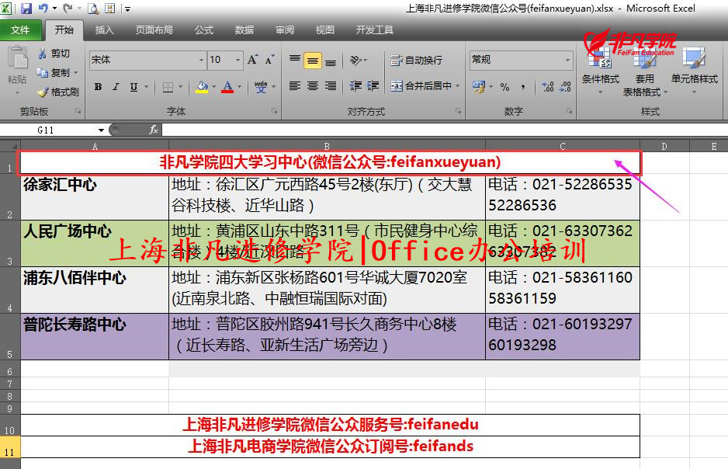Toggle center horizontal alignment

point(313,86)
